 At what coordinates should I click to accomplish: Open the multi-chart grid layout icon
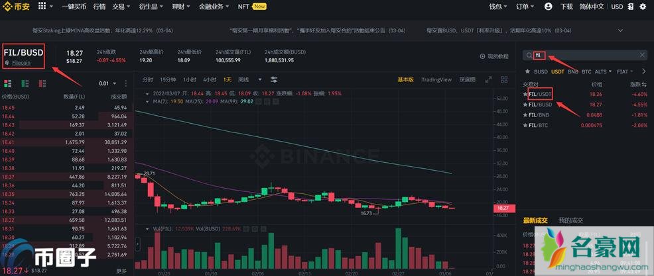click(x=504, y=79)
